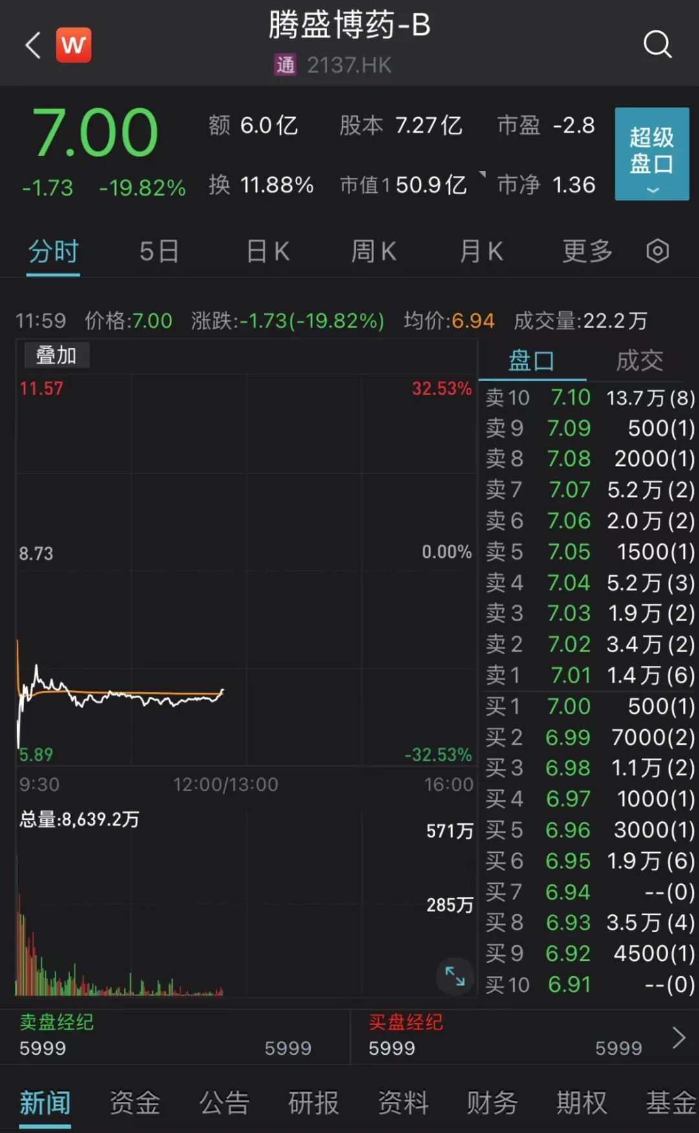Select 卖7 row at 7.07
699x1133 pixels.
[590, 489]
